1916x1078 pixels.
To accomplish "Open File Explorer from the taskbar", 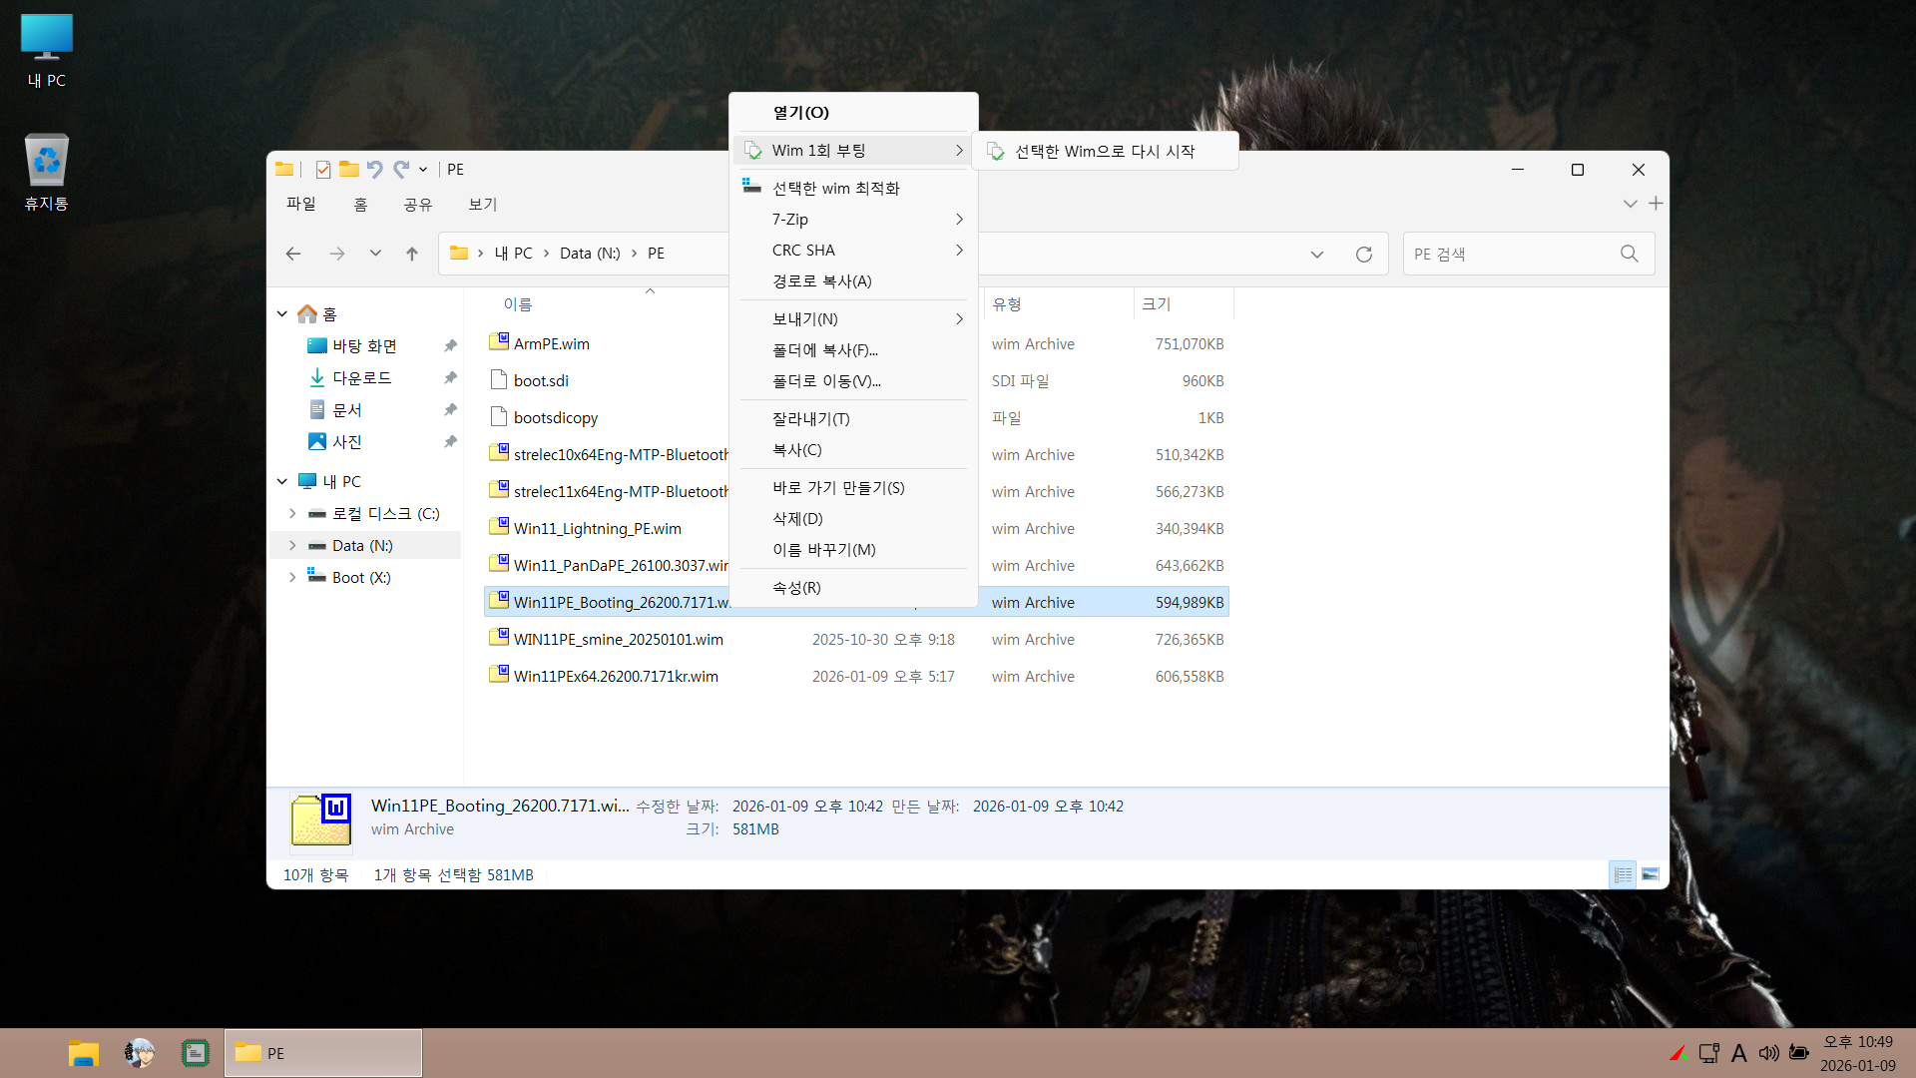I will tap(84, 1053).
